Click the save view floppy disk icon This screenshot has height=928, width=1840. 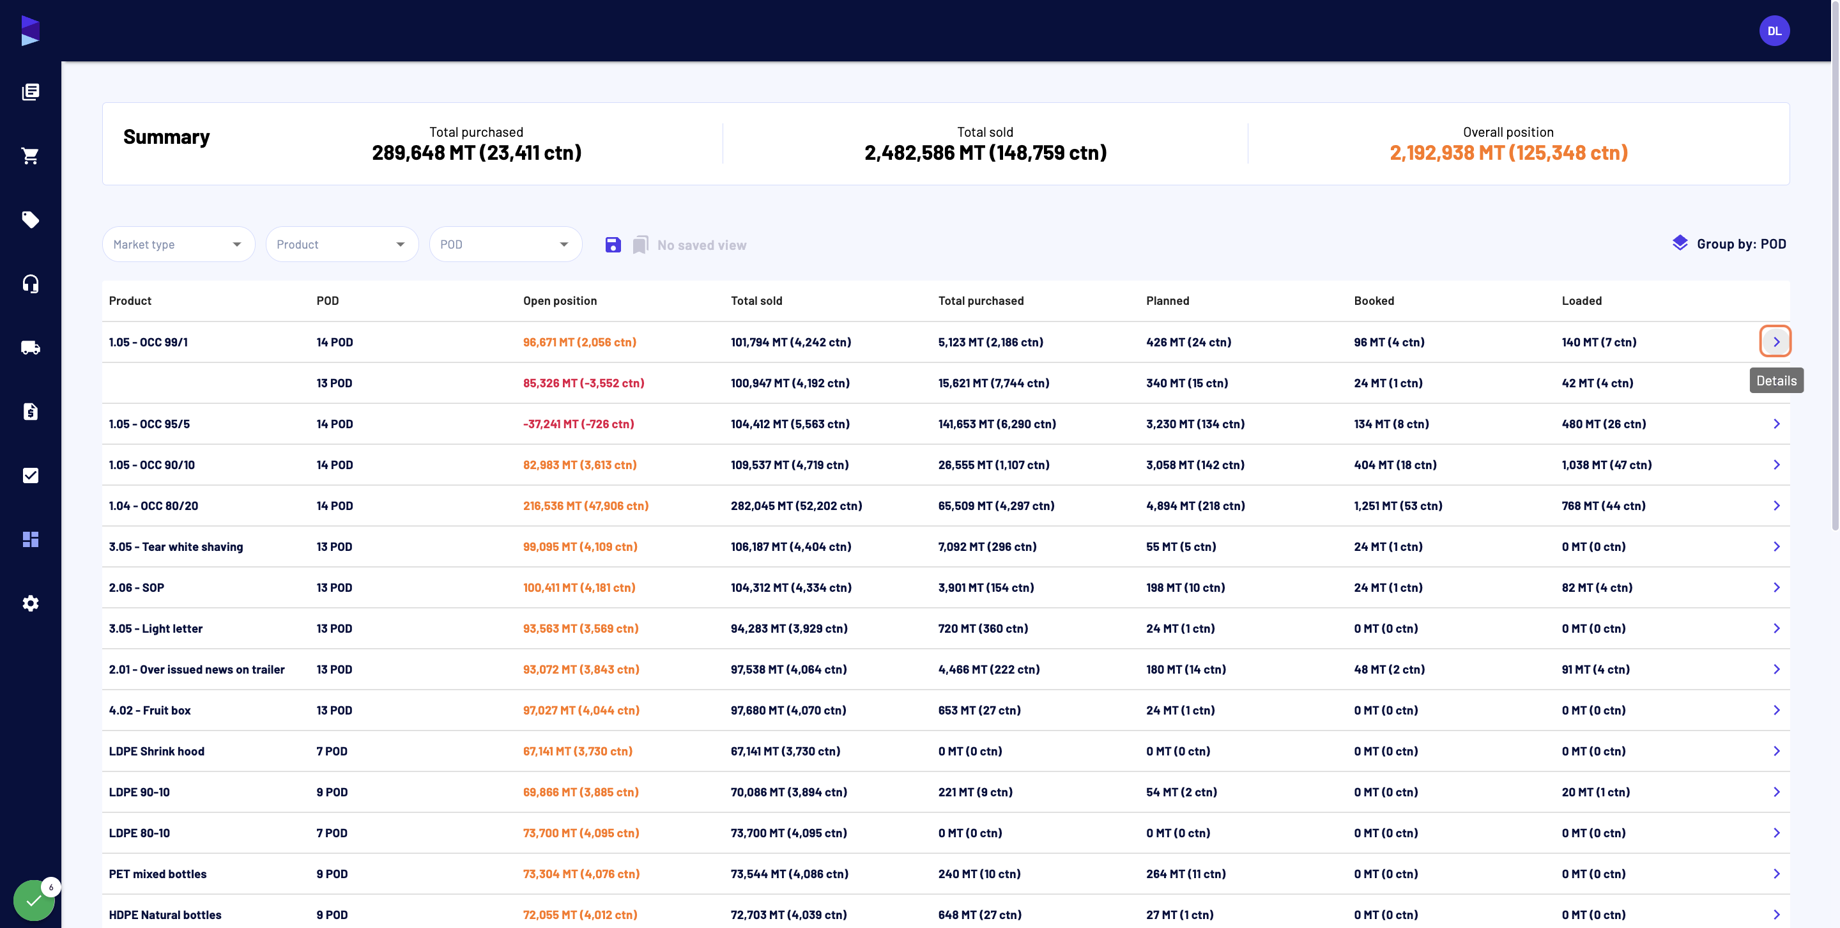pyautogui.click(x=613, y=245)
